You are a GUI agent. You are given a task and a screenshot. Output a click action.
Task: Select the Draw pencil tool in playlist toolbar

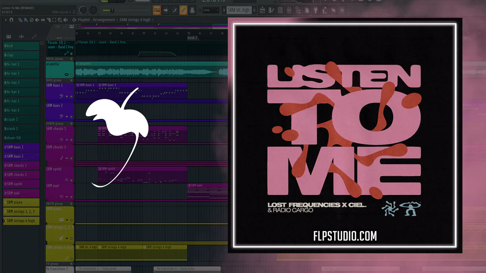(x=20, y=20)
